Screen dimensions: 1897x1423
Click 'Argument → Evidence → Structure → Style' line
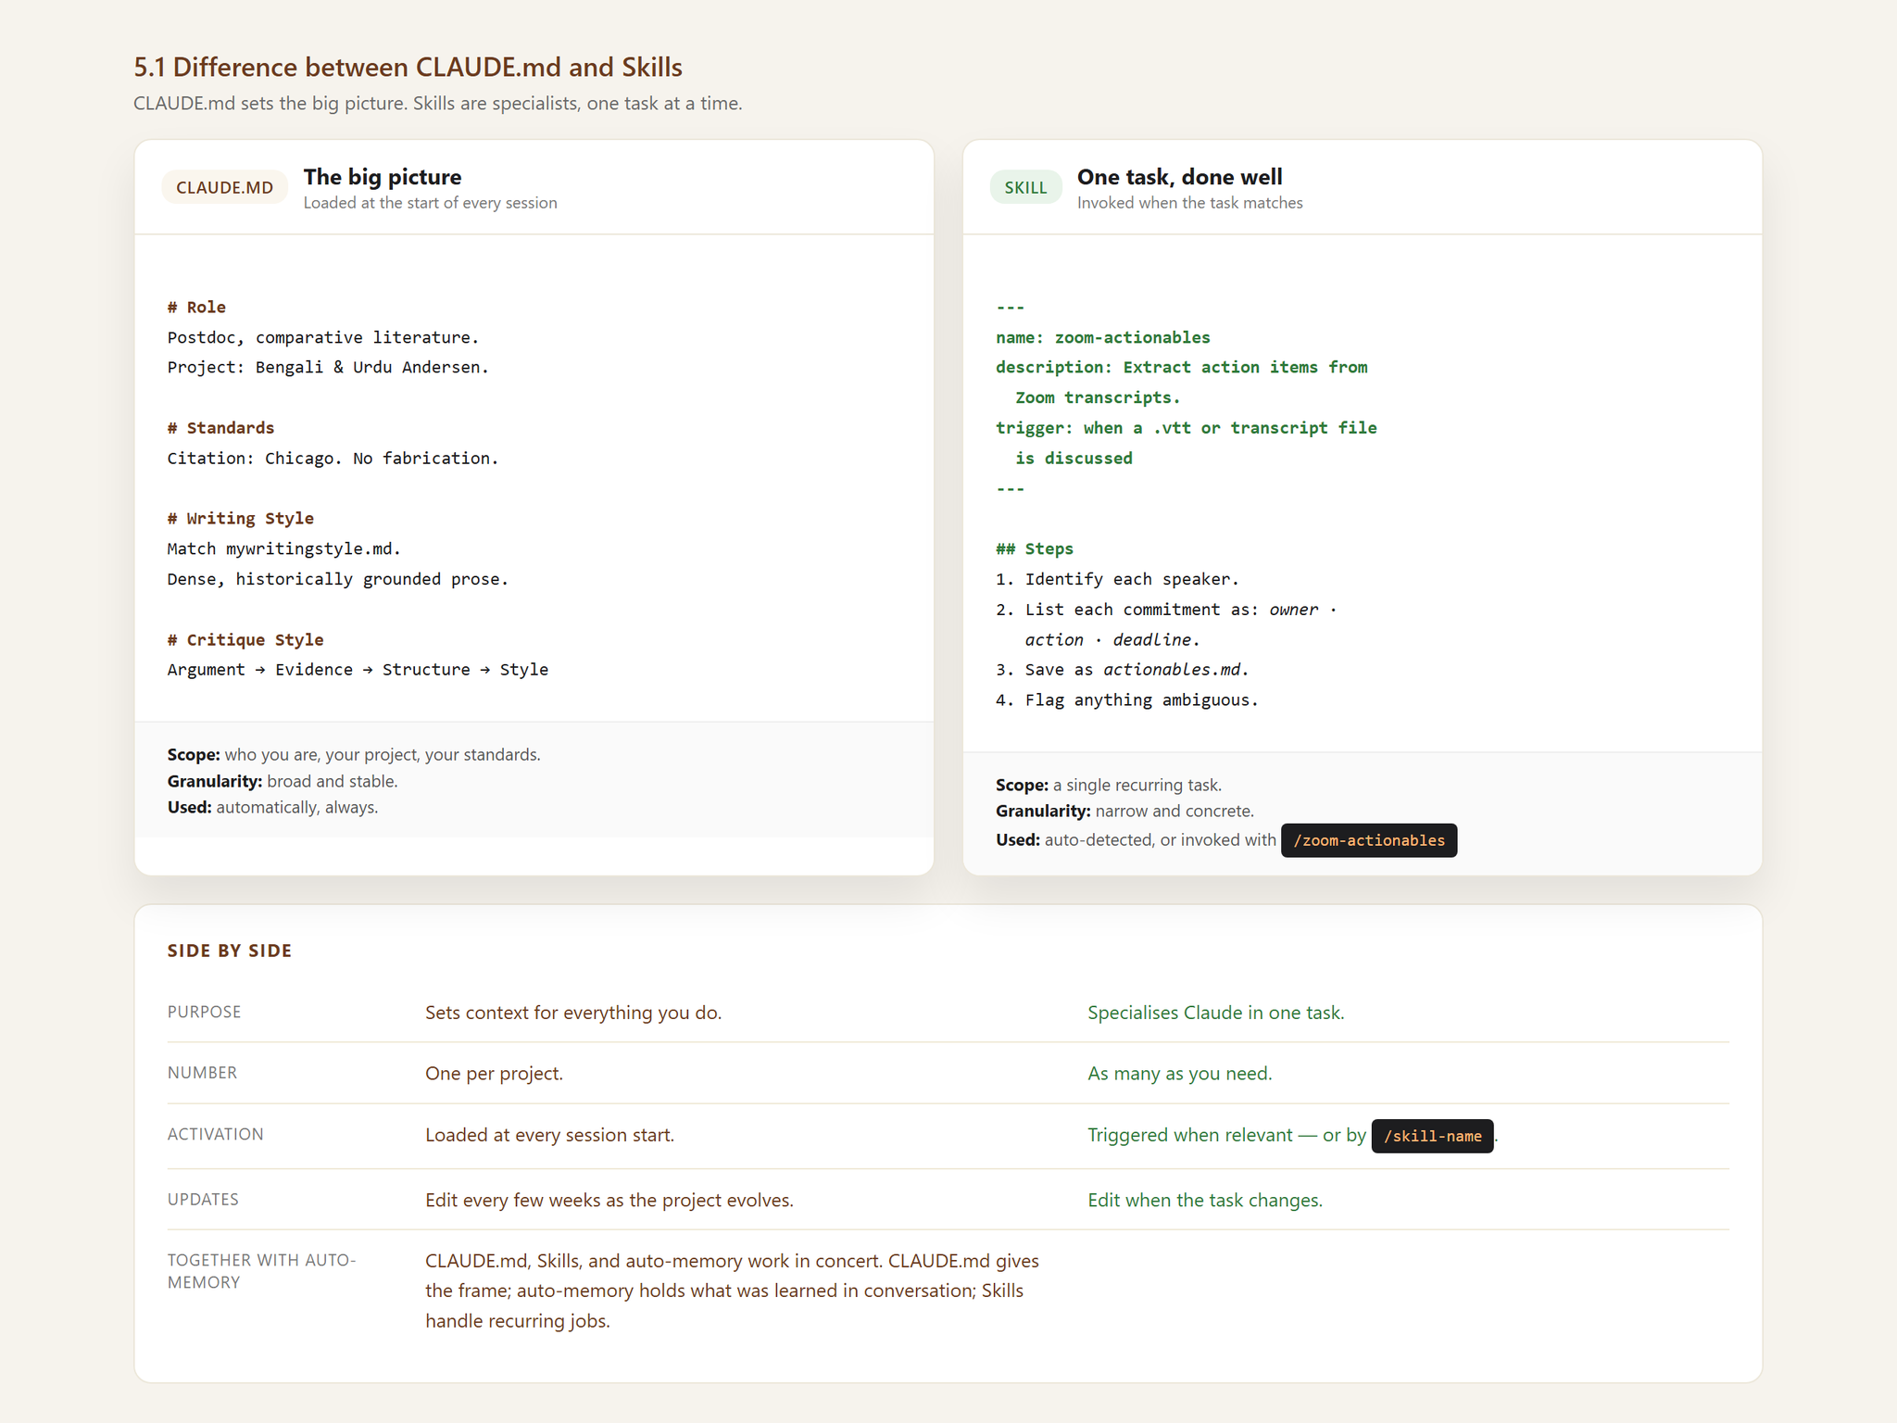click(358, 670)
